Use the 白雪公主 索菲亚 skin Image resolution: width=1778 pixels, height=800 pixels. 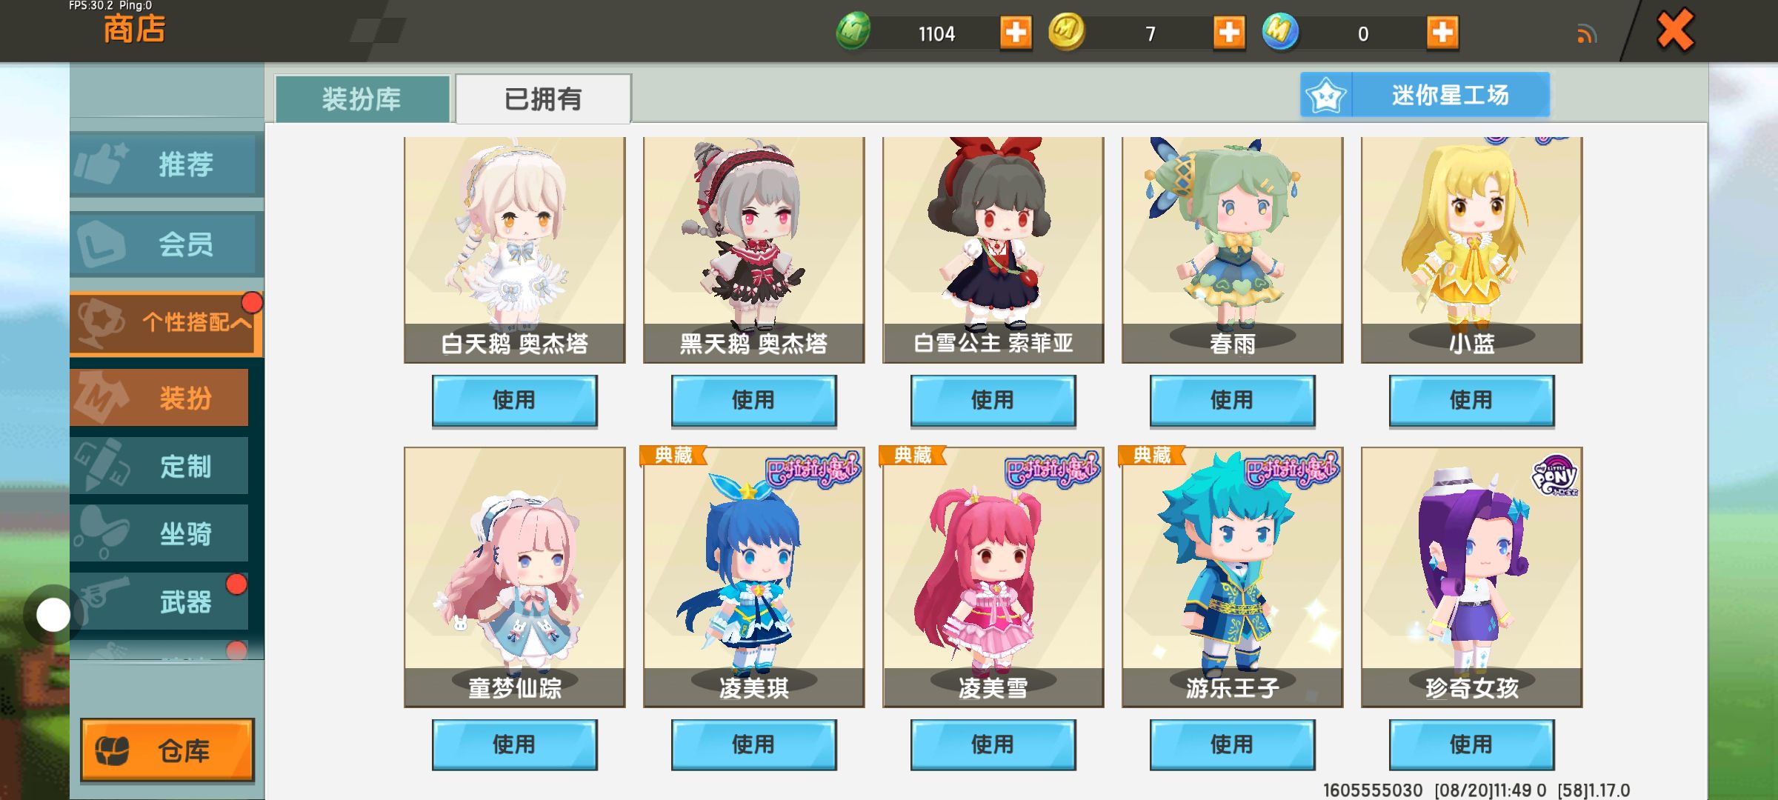[x=993, y=401]
